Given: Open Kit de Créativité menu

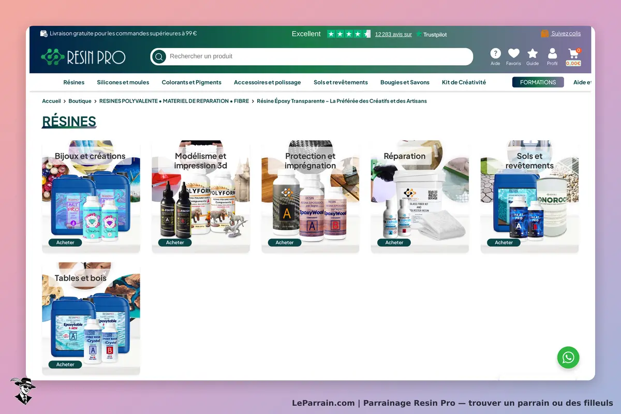Looking at the screenshot, I should 464,82.
